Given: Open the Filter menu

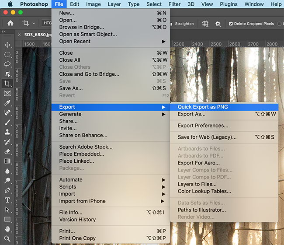Looking at the screenshot, I should tap(174, 4).
